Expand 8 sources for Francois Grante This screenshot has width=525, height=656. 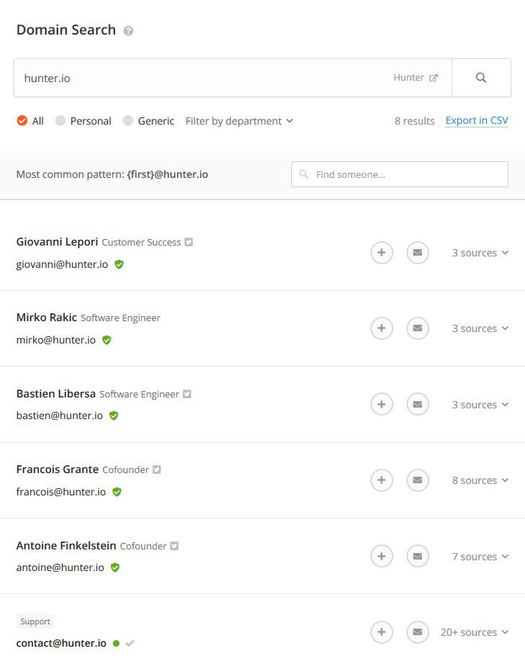pos(480,480)
